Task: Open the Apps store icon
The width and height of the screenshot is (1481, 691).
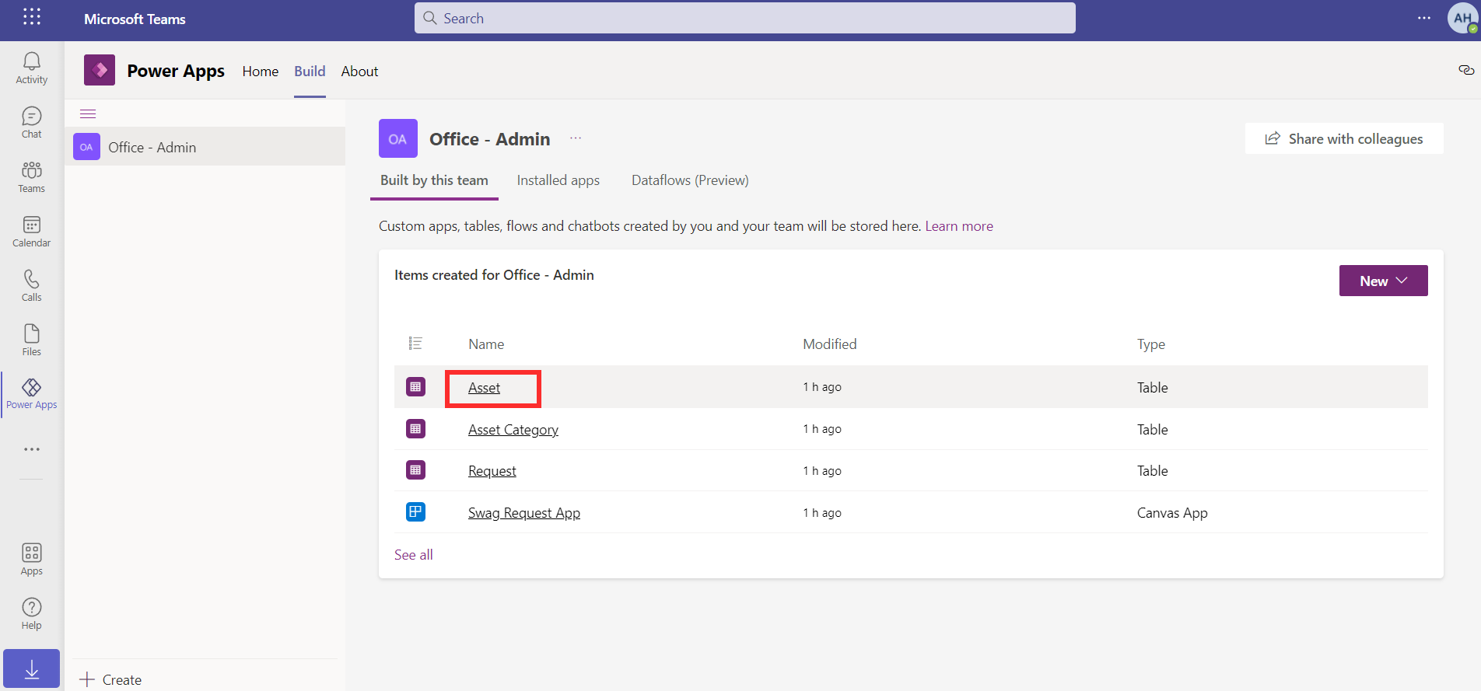Action: pos(31,560)
